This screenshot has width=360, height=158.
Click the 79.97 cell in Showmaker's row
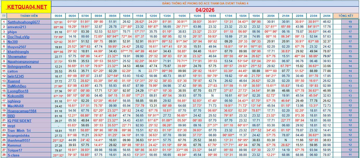(x=326, y=56)
